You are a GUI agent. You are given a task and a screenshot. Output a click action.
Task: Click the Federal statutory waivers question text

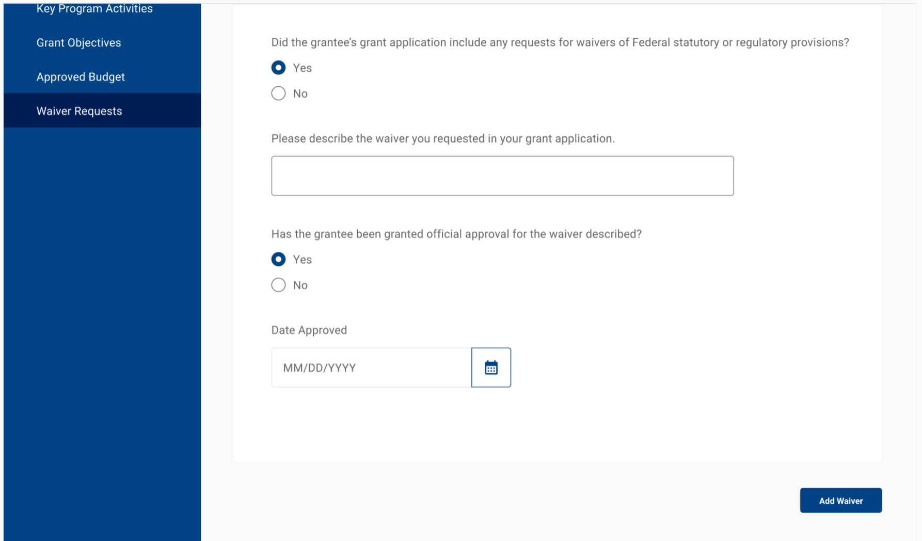click(560, 42)
